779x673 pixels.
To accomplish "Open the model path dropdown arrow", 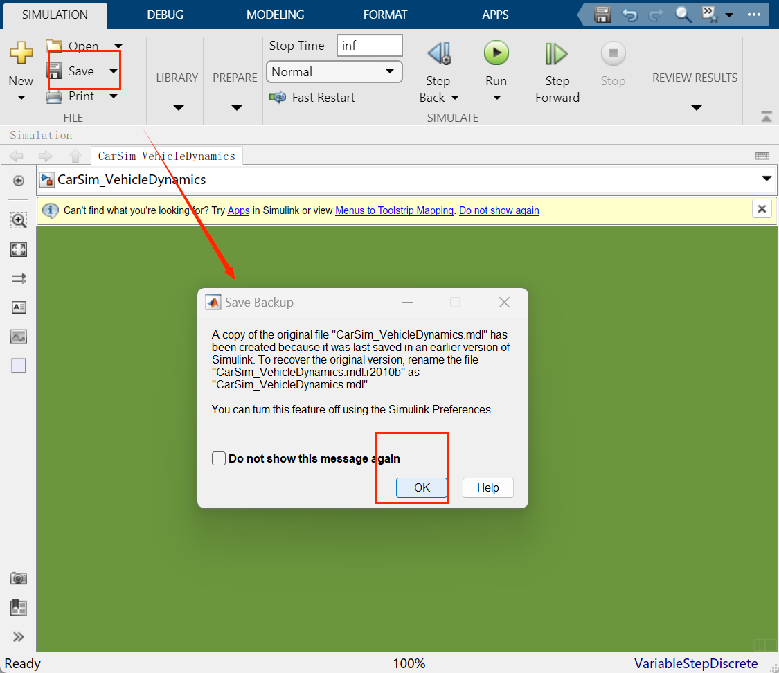I will pyautogui.click(x=767, y=179).
